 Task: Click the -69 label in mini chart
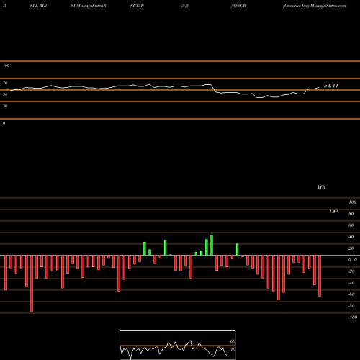coord(233,341)
